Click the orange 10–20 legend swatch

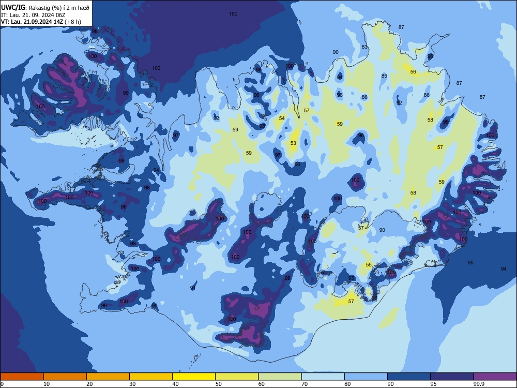[65, 377]
